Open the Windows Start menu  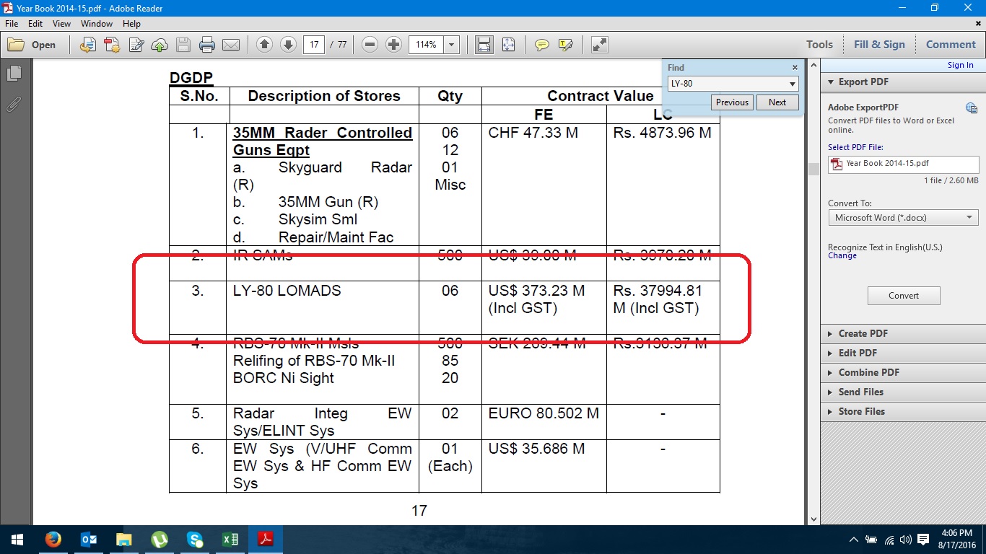[17, 540]
